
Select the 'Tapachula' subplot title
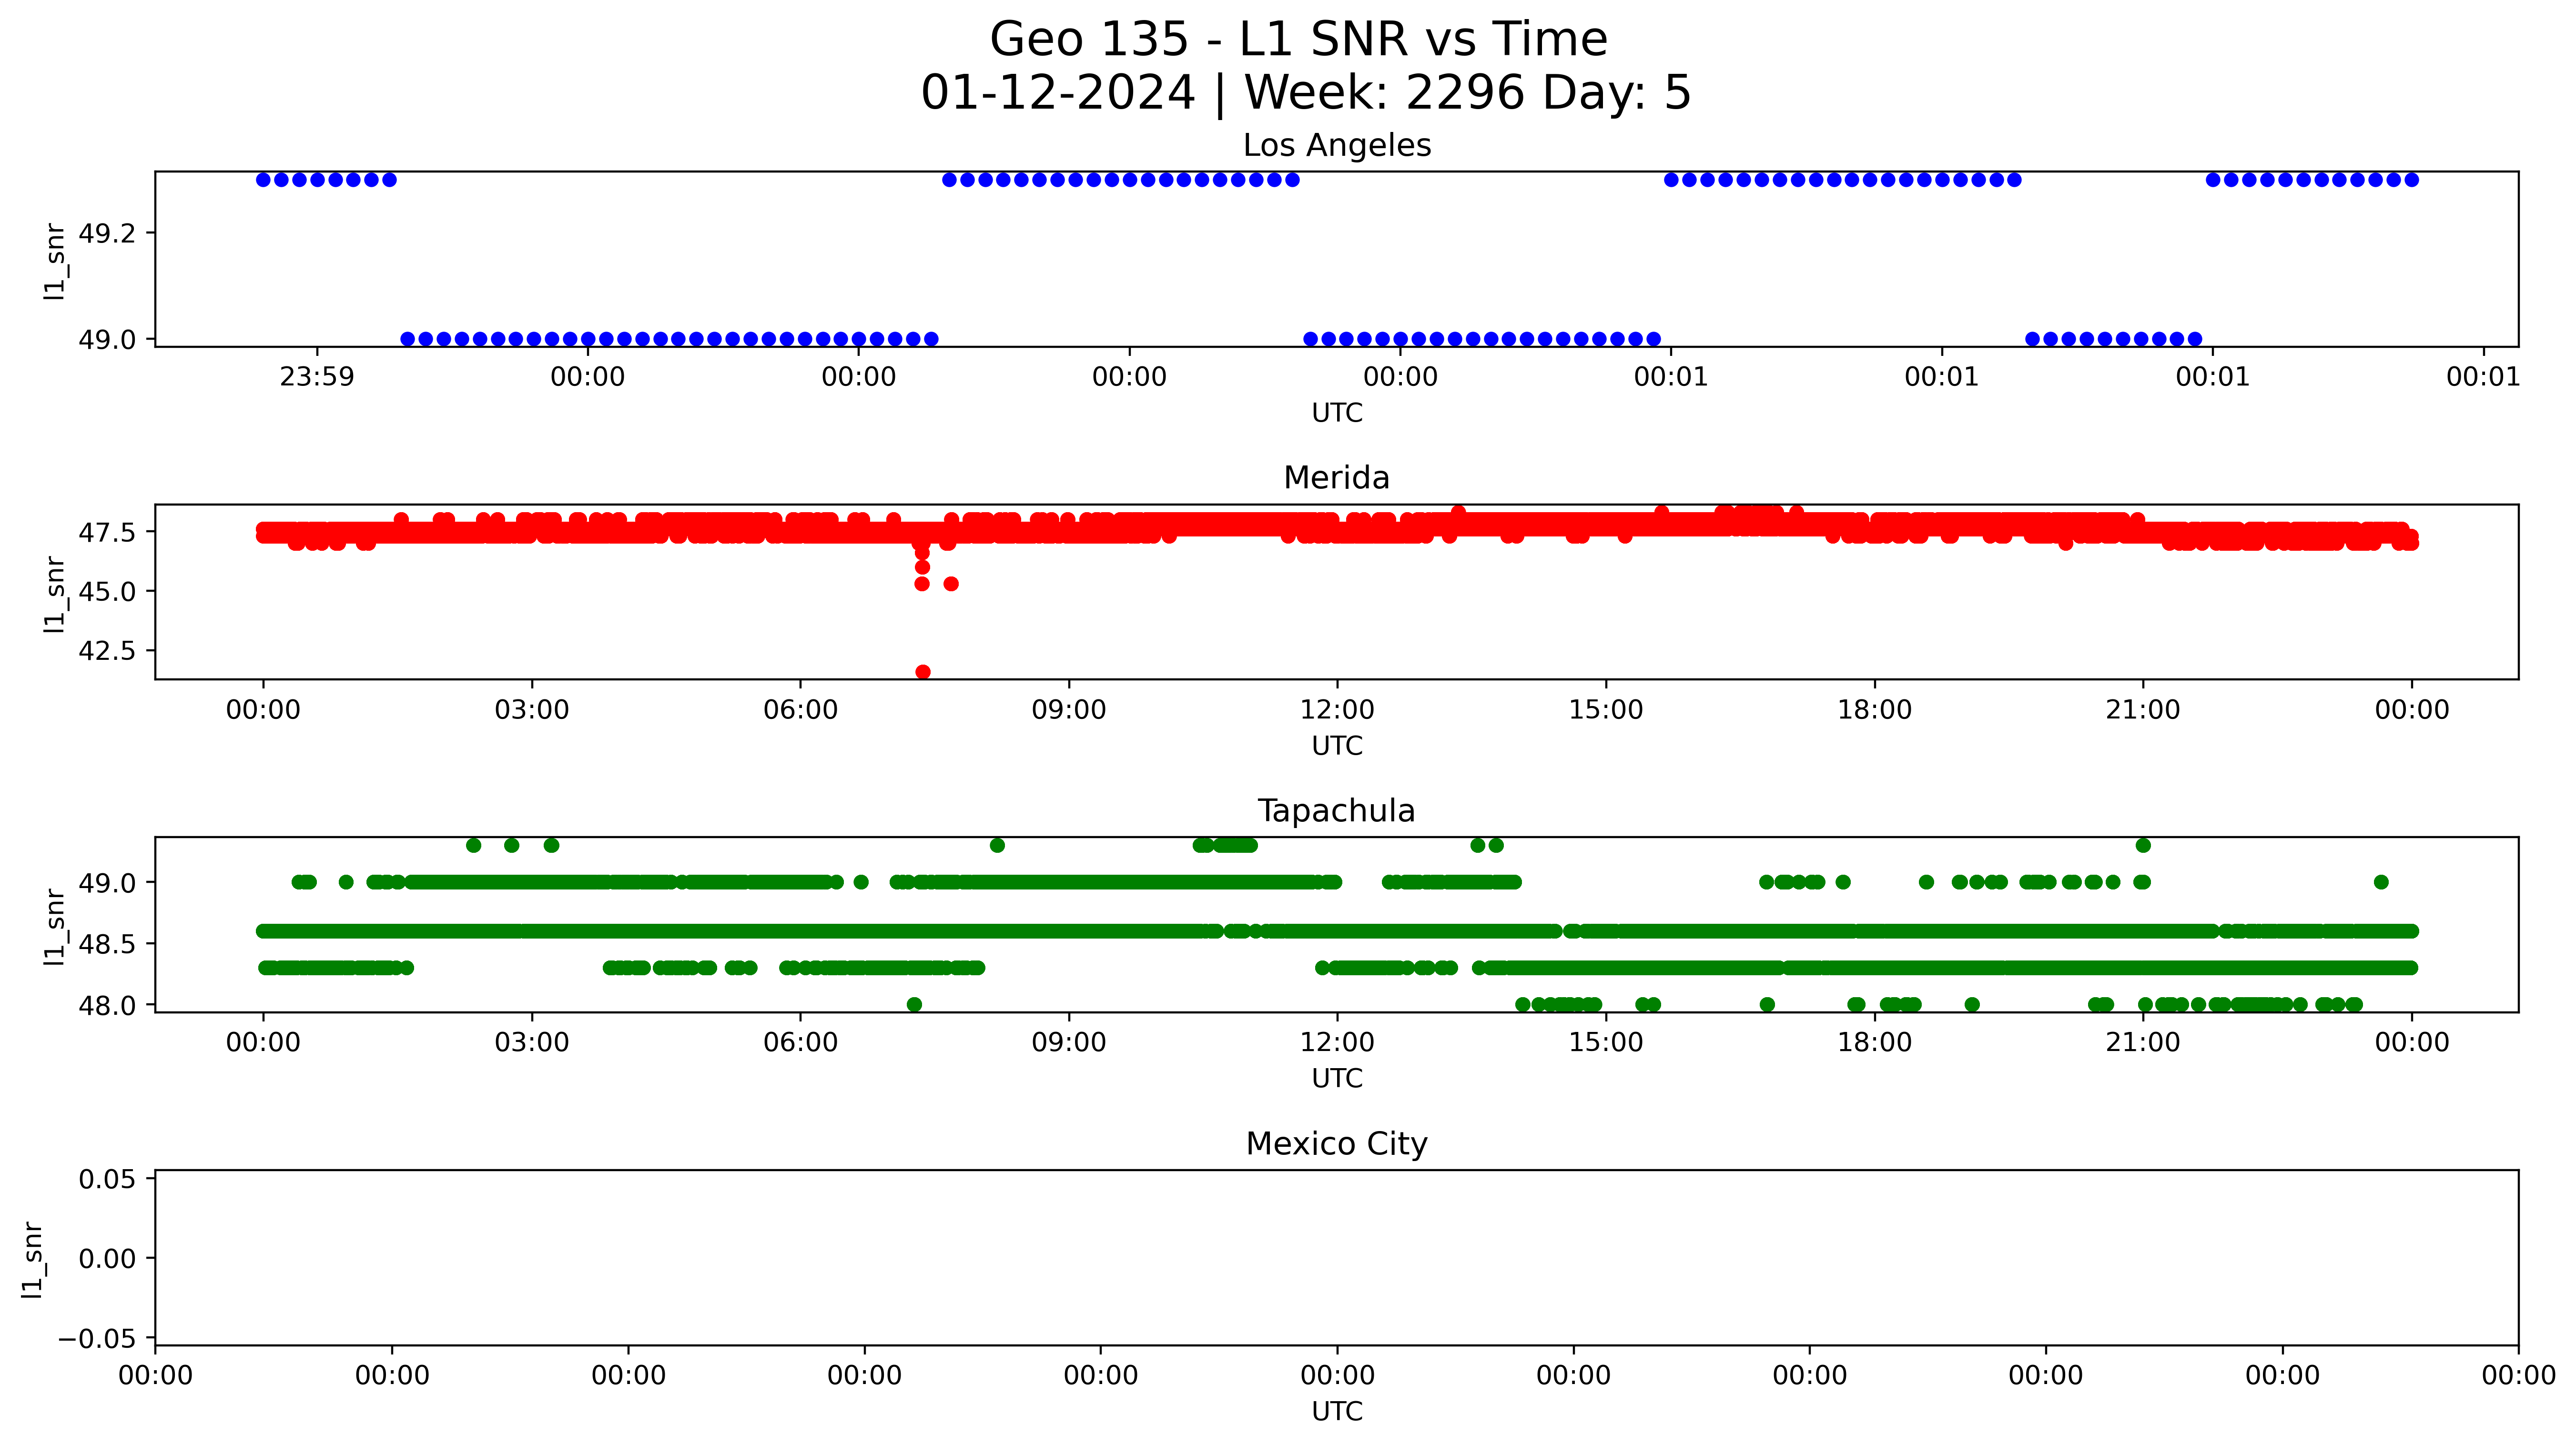click(1337, 811)
